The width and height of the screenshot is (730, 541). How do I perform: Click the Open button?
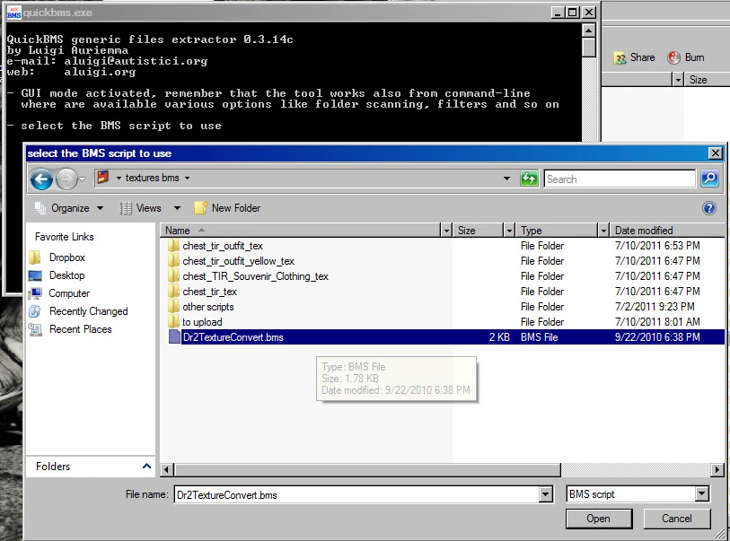pyautogui.click(x=599, y=519)
